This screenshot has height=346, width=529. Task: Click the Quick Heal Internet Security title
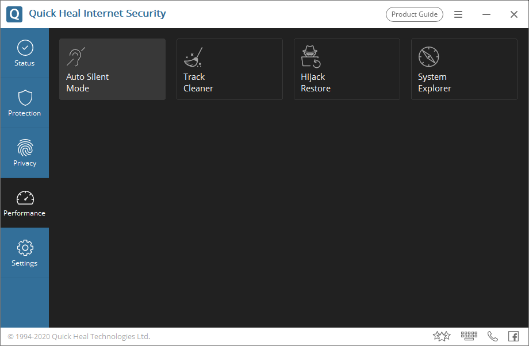[x=97, y=14]
